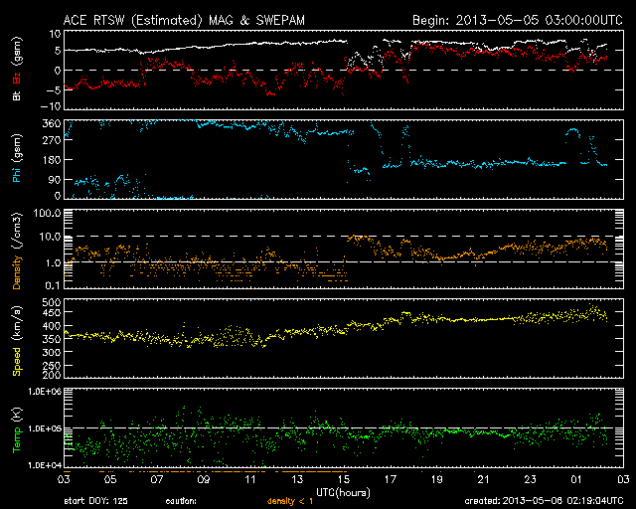636x509 pixels.
Task: Click the '19' hour tick label
Action: coord(437,479)
